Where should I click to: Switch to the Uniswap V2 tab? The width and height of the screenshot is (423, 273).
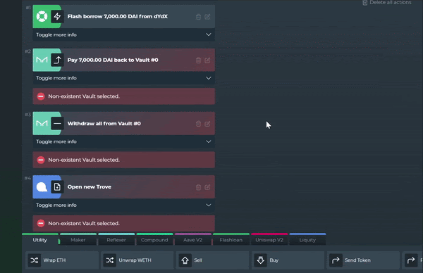tap(269, 240)
